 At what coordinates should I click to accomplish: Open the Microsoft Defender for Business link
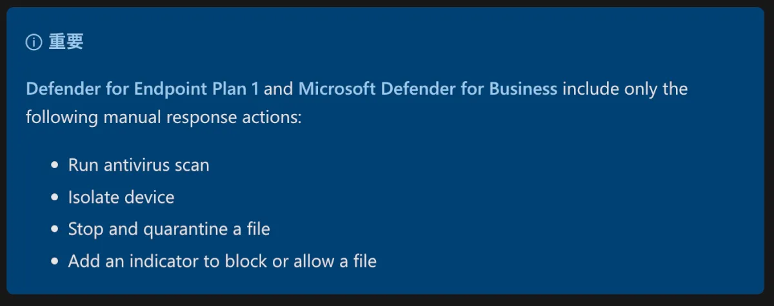(428, 88)
